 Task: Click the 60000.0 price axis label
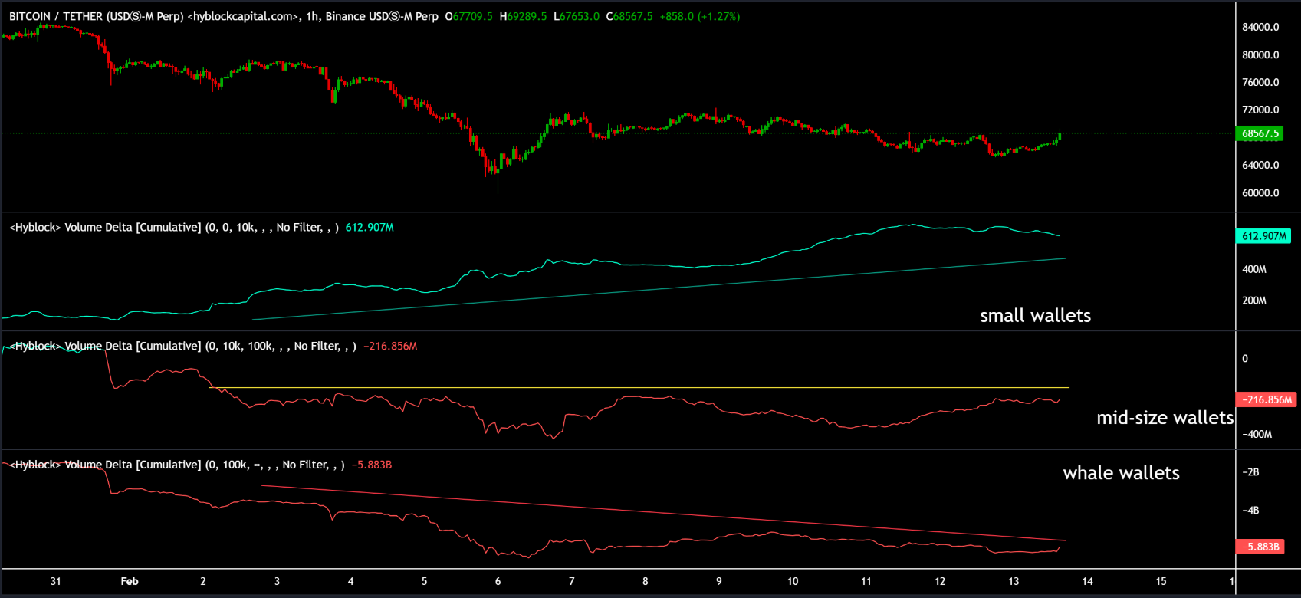point(1260,193)
